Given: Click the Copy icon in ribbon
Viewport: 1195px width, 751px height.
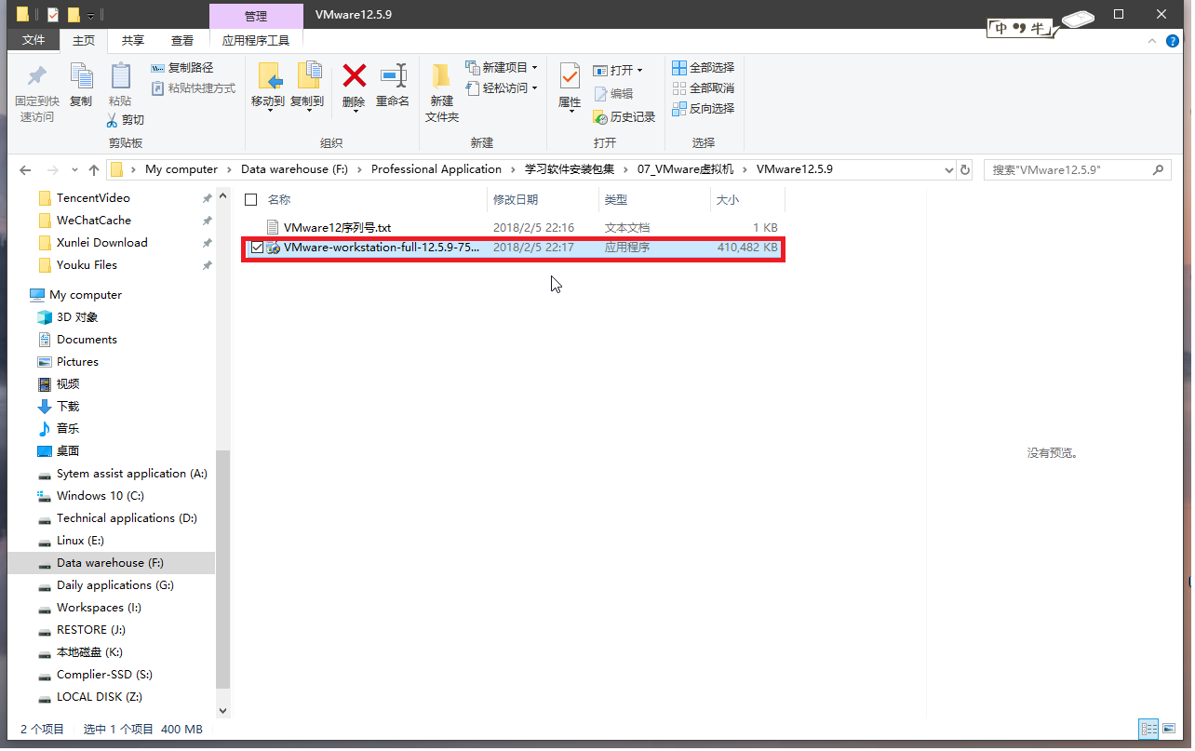Looking at the screenshot, I should click(81, 76).
